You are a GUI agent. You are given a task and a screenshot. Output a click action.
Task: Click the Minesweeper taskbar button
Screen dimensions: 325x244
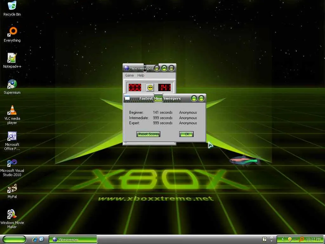point(73,240)
